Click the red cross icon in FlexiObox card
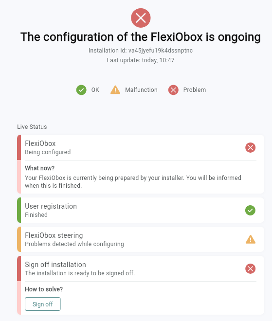Screen dimensions: 272x321 [x=250, y=147]
